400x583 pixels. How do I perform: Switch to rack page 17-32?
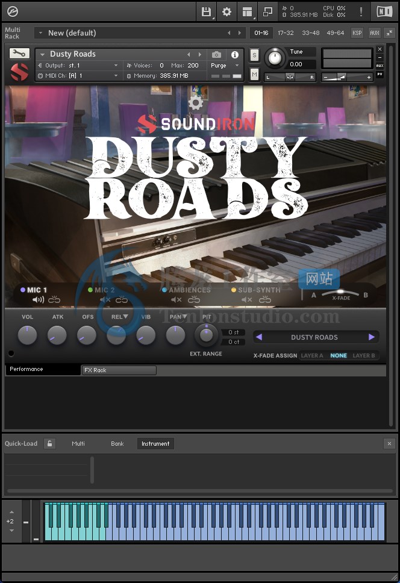point(286,33)
